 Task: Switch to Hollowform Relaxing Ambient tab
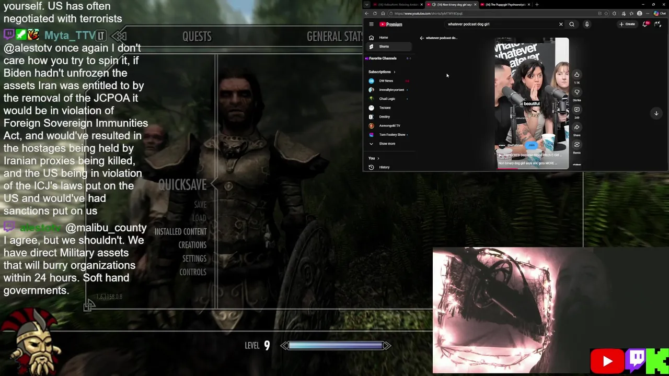[397, 5]
